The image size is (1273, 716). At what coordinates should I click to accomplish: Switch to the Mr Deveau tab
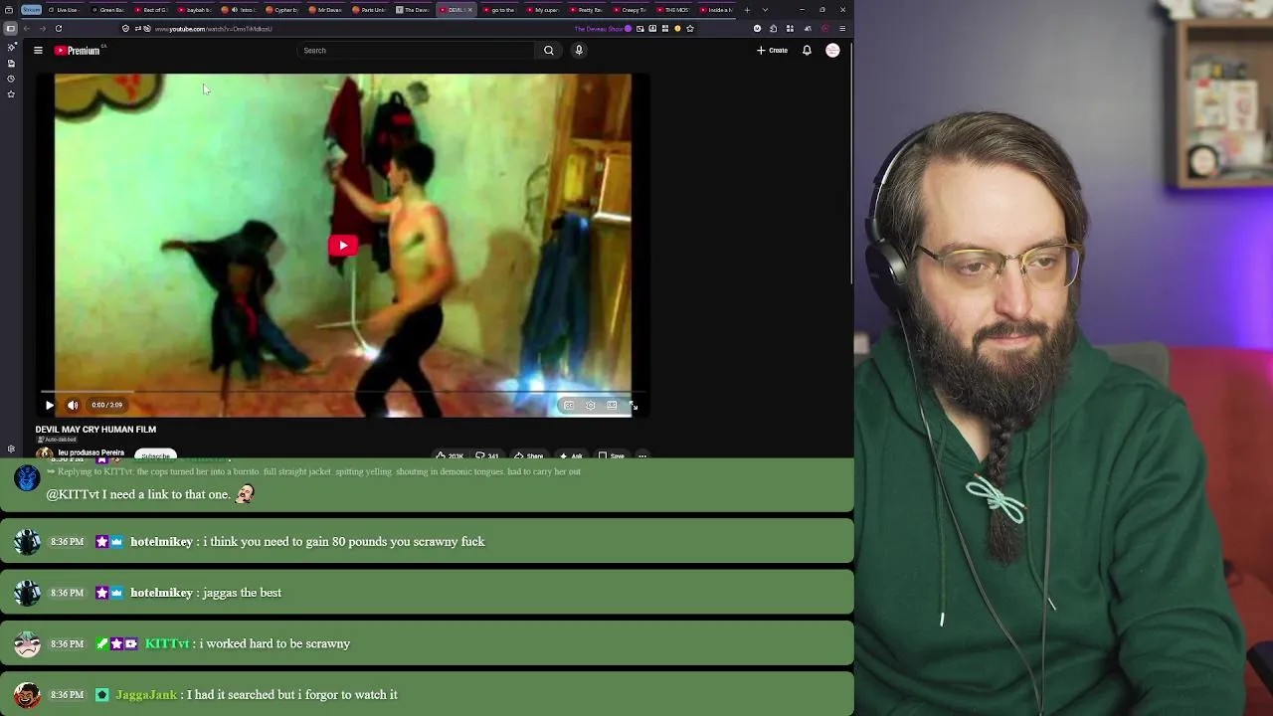pyautogui.click(x=326, y=10)
